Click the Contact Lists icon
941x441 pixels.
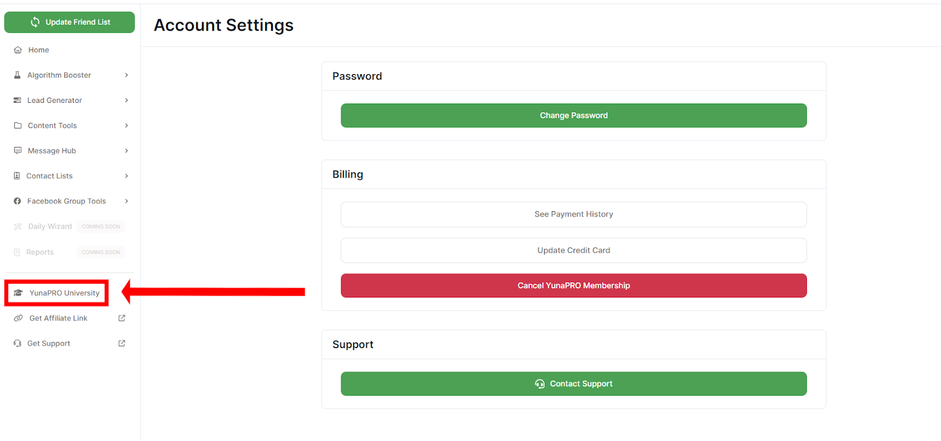coord(17,176)
